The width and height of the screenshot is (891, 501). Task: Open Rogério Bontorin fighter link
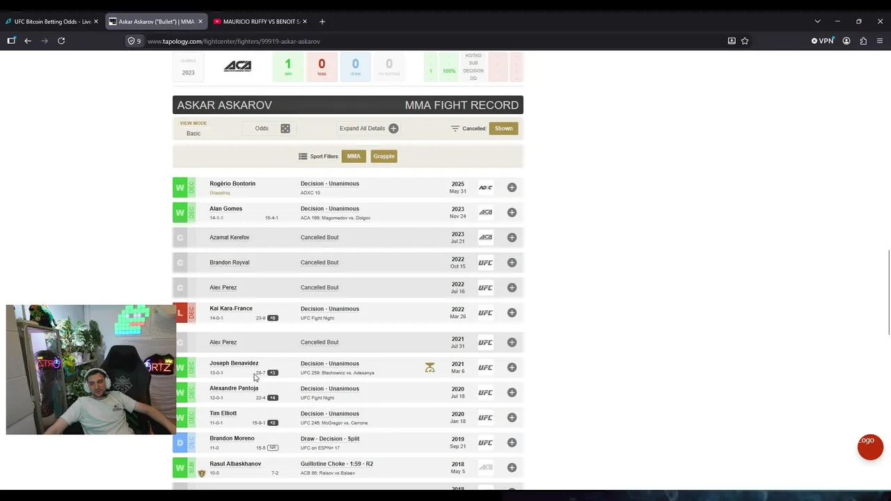[x=232, y=184]
